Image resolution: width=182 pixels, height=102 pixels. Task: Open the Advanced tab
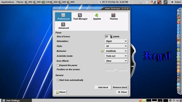point(63,26)
